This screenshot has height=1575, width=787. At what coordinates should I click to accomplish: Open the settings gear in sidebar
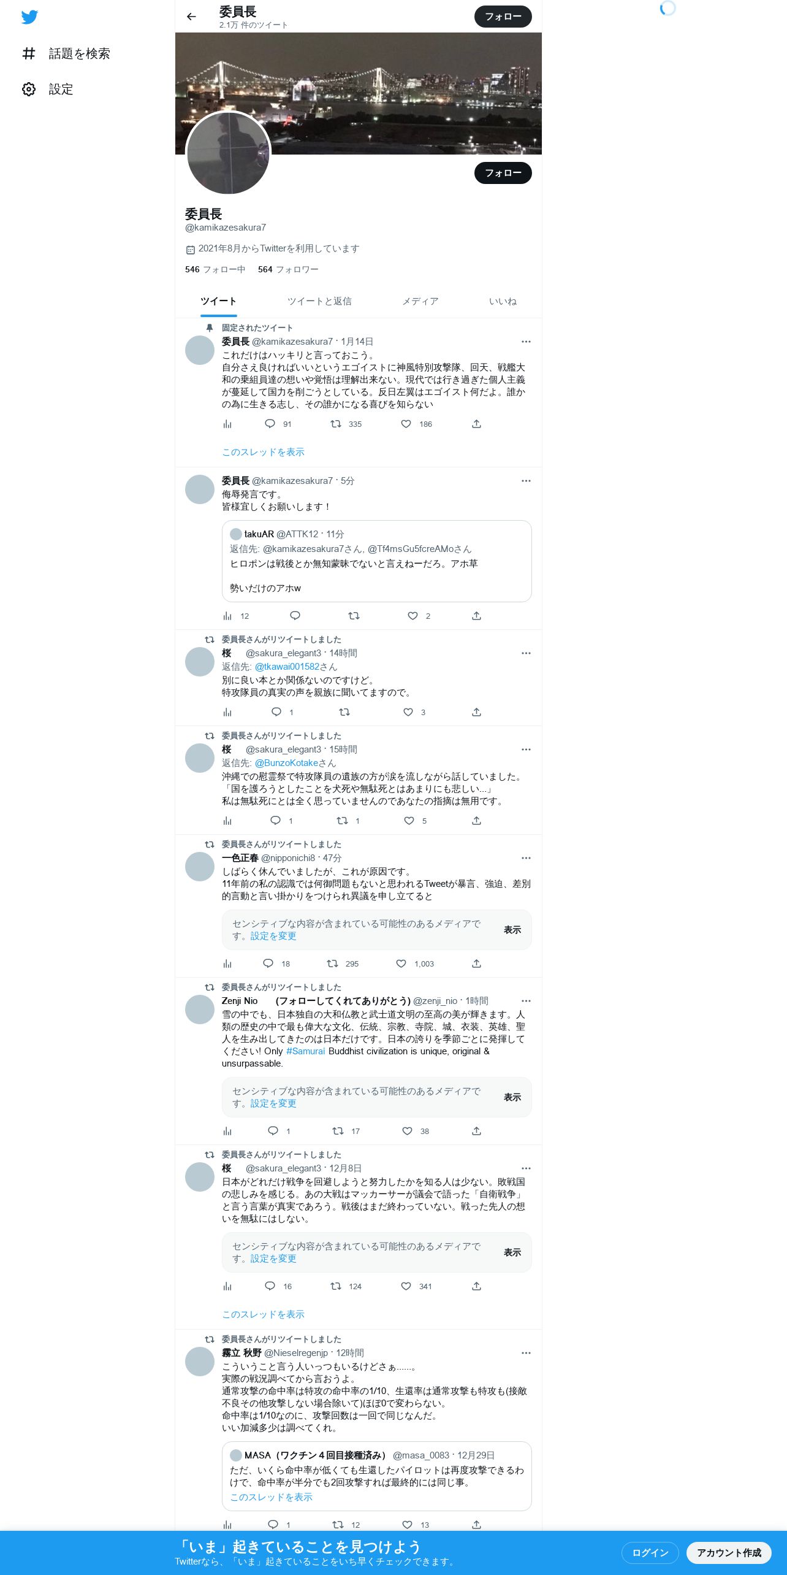[x=29, y=90]
